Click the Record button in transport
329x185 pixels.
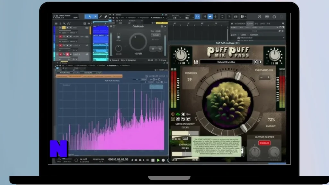[x=163, y=160]
